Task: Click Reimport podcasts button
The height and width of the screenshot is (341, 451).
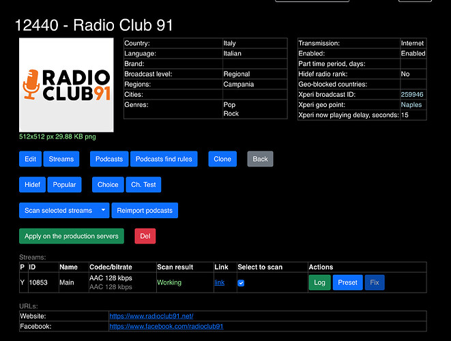Action: pyautogui.click(x=145, y=211)
